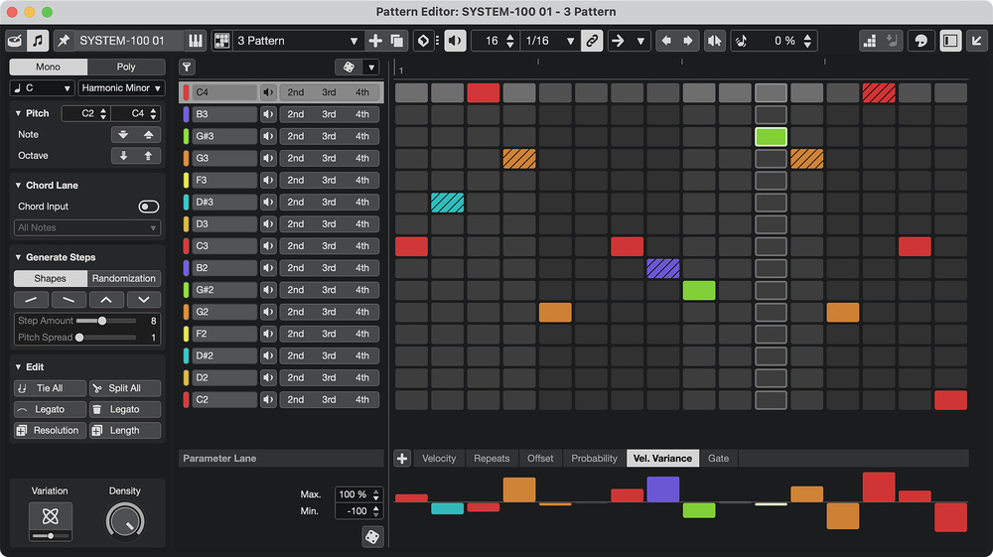993x557 pixels.
Task: Select the melodic note mode icon
Action: tap(38, 41)
